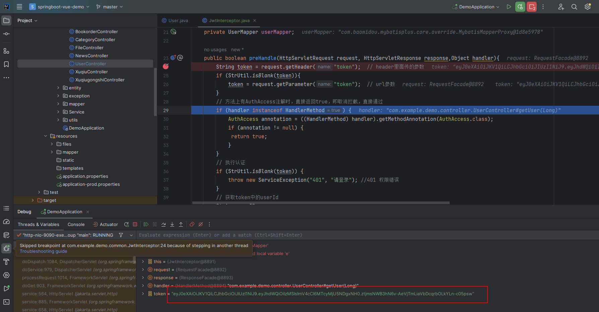Mute all breakpoints in the debug toolbar
Screen dimensions: 599x312
[x=200, y=224]
